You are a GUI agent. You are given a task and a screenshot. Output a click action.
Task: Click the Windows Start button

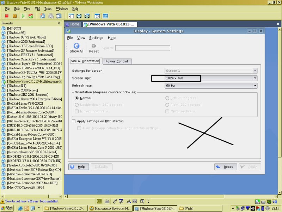[7, 208]
